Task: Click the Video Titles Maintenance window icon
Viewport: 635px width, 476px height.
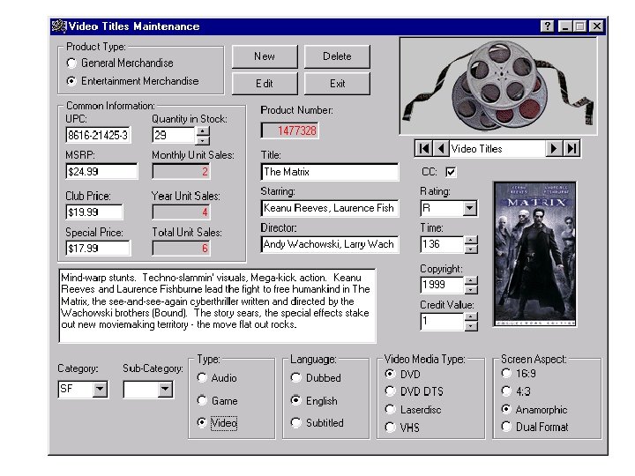Action: pyautogui.click(x=59, y=26)
